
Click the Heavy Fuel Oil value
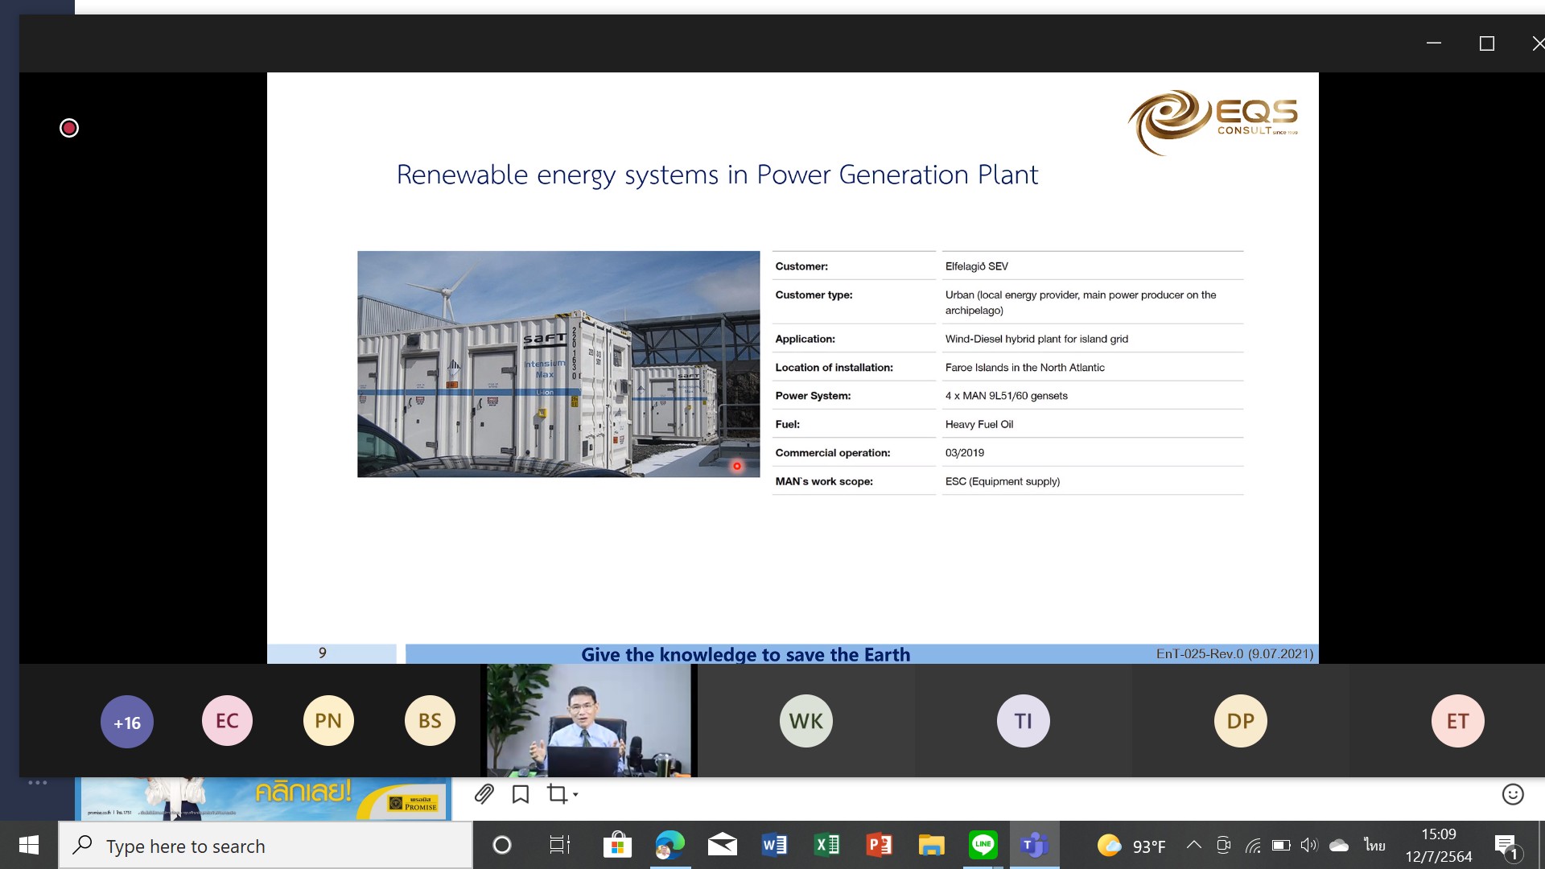pos(978,424)
